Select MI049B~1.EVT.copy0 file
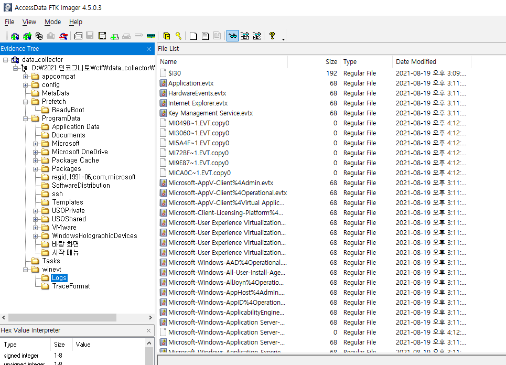Viewport: 506px width, 365px height. [x=198, y=123]
